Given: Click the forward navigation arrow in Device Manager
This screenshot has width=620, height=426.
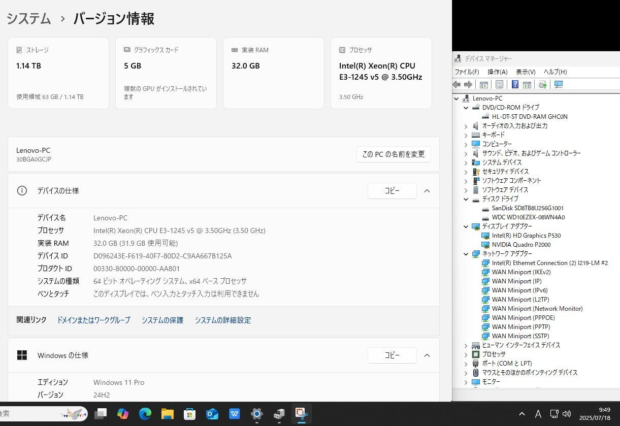Looking at the screenshot, I should click(x=468, y=84).
